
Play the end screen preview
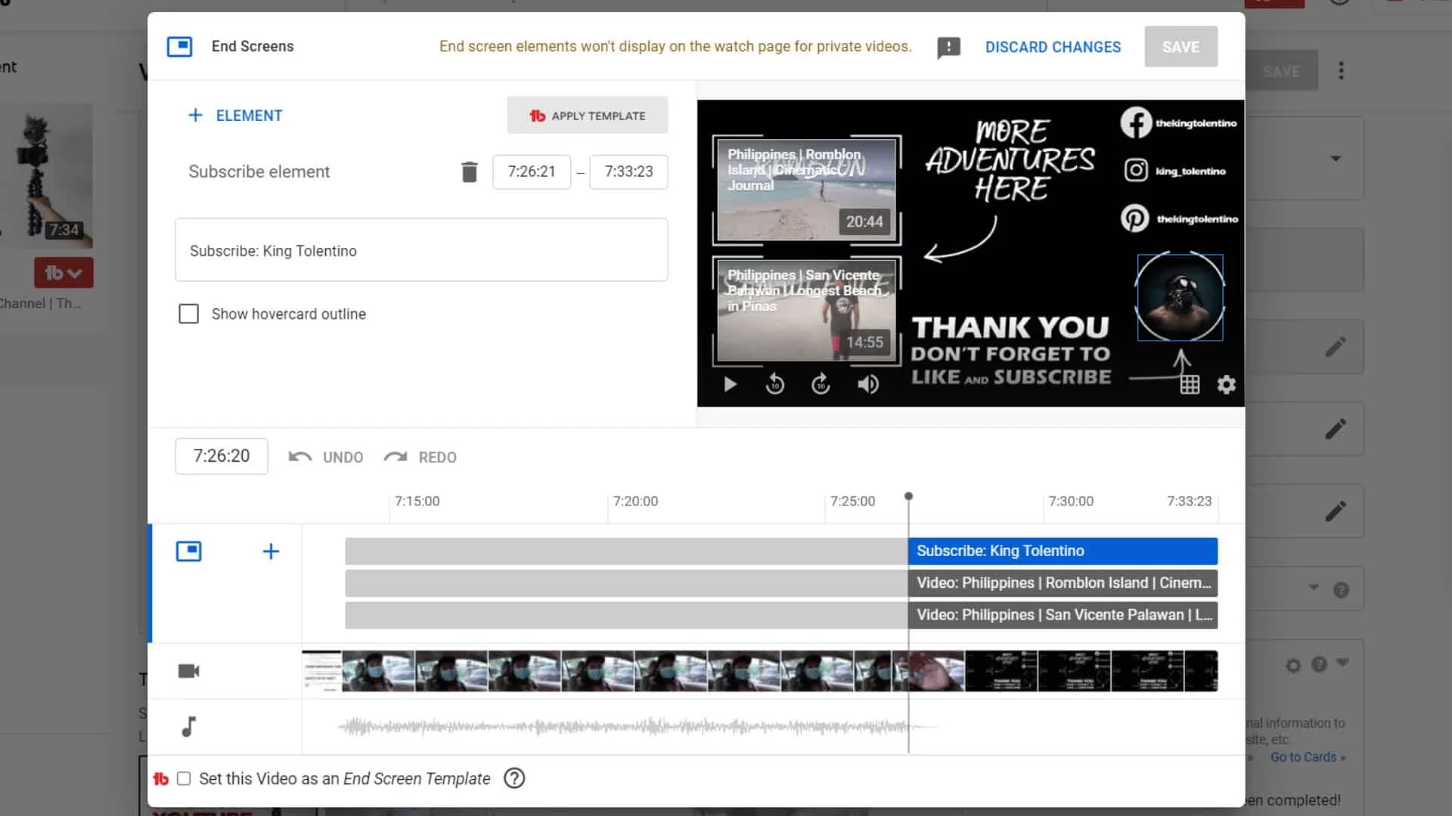[x=730, y=385]
